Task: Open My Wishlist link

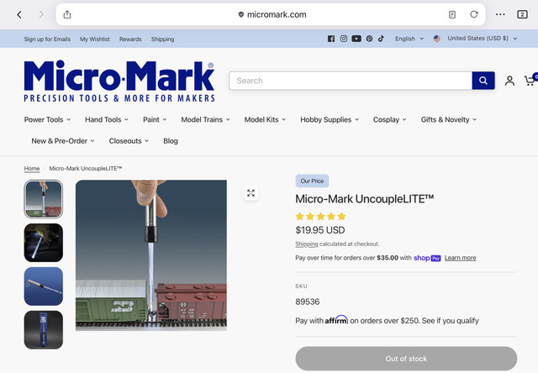Action: pyautogui.click(x=95, y=39)
